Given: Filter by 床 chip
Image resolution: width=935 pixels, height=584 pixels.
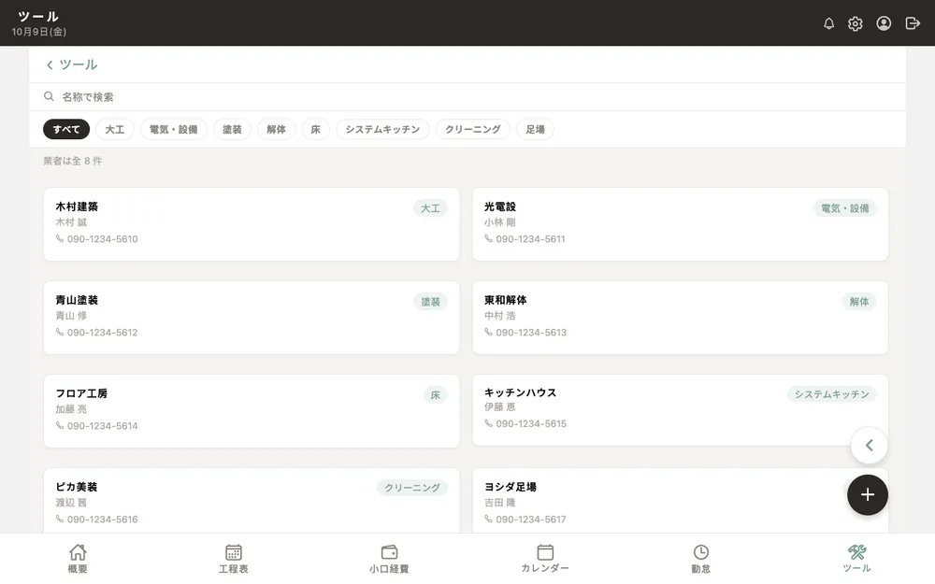Looking at the screenshot, I should [315, 129].
